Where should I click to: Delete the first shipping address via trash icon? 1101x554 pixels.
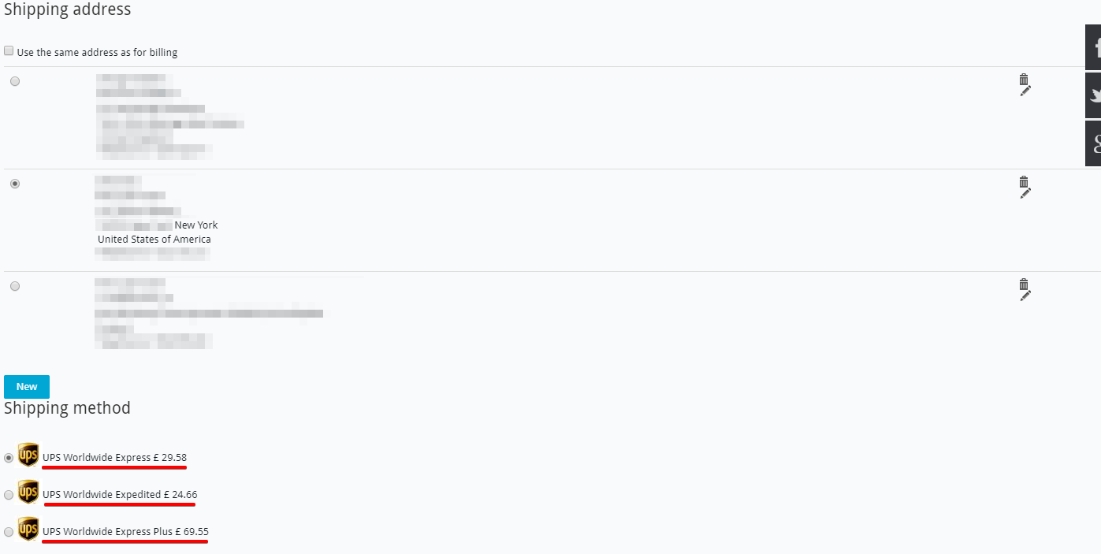(x=1023, y=79)
